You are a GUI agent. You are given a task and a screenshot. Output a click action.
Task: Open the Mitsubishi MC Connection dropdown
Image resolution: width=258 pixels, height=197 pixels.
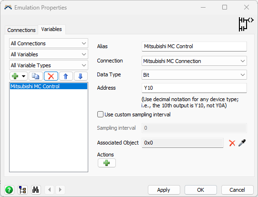(x=194, y=61)
